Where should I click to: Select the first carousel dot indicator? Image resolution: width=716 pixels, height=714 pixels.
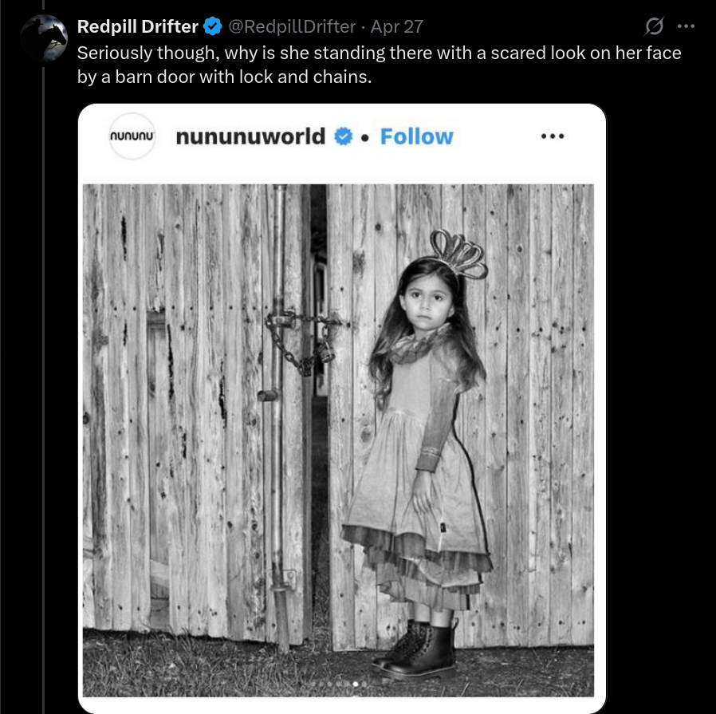pyautogui.click(x=321, y=684)
